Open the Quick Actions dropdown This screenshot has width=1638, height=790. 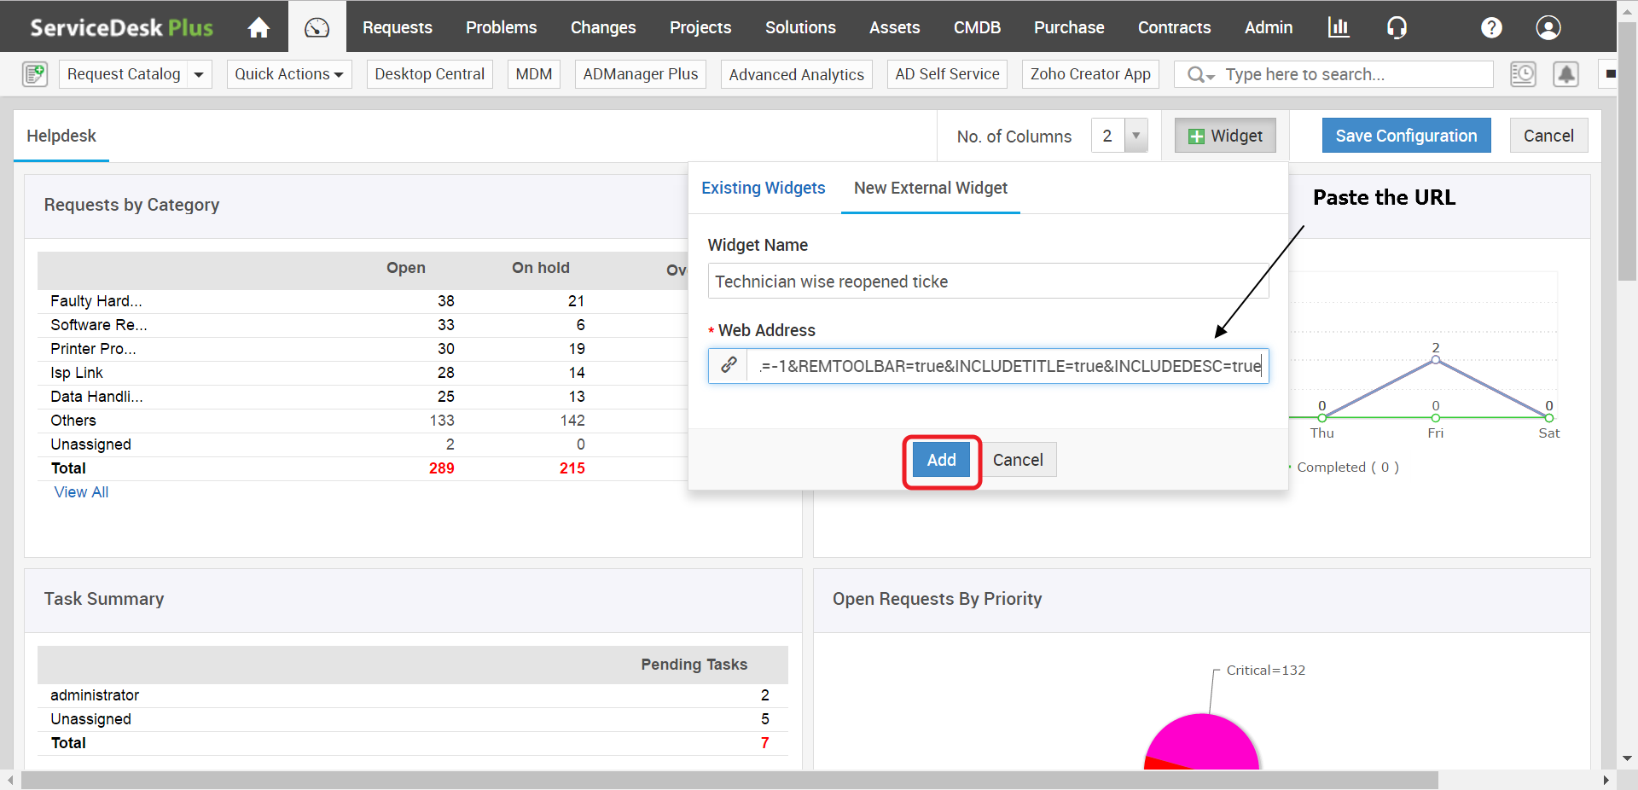point(289,74)
